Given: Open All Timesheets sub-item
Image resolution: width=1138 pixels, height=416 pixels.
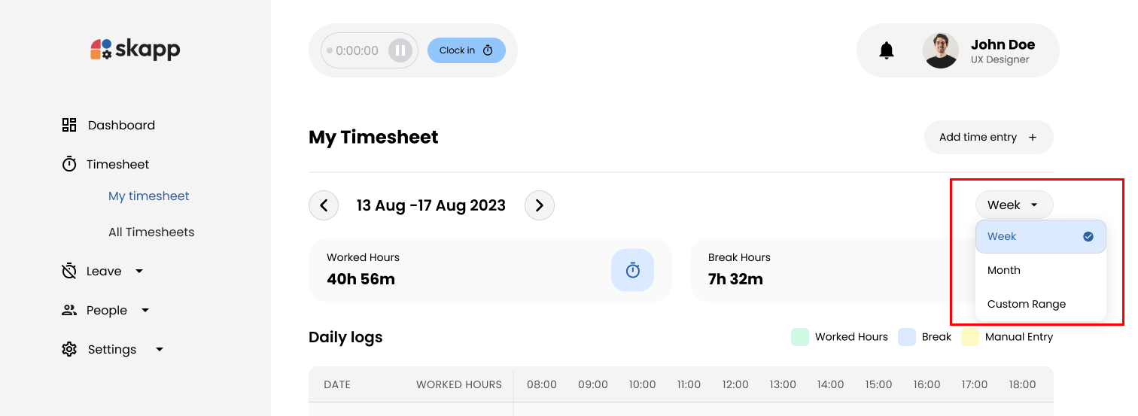Looking at the screenshot, I should click(151, 232).
